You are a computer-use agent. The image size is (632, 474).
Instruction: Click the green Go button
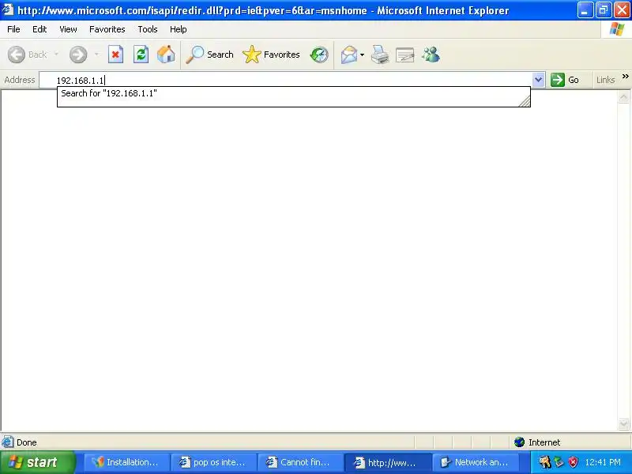565,80
